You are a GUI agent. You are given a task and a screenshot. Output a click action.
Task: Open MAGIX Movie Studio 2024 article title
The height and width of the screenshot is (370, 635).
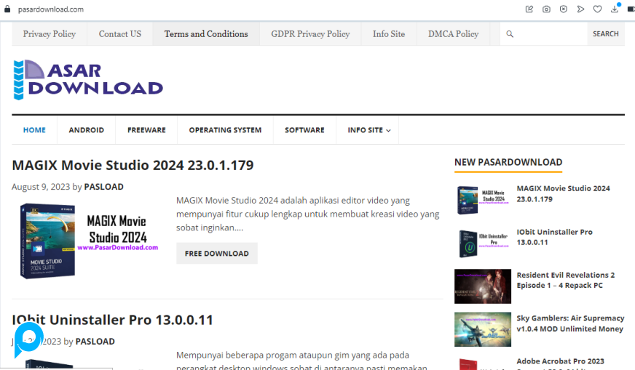point(133,165)
